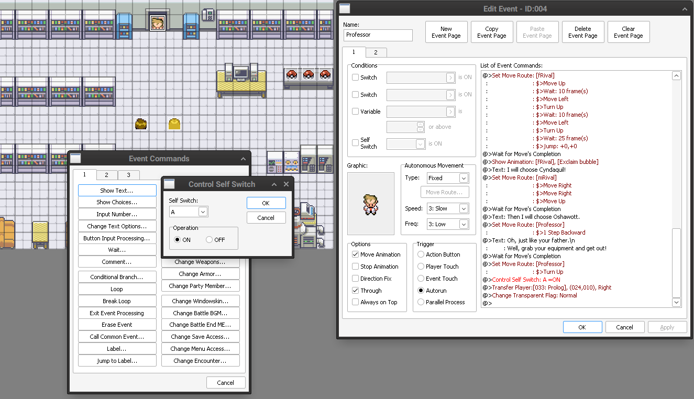Select the Professor event sprite on the map
The width and height of the screenshot is (694, 399).
(x=158, y=23)
